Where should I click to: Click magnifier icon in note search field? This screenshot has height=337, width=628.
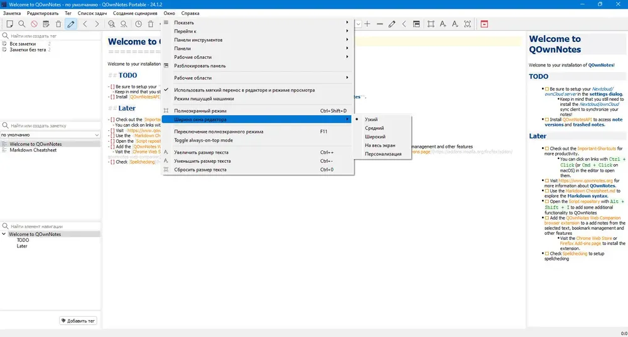click(5, 125)
